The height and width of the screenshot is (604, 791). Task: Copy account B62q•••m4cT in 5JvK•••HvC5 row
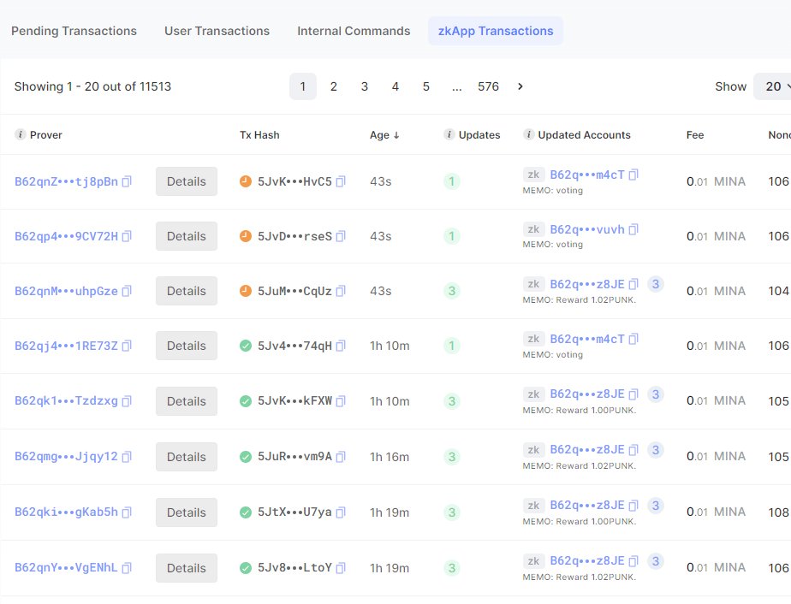(x=633, y=175)
